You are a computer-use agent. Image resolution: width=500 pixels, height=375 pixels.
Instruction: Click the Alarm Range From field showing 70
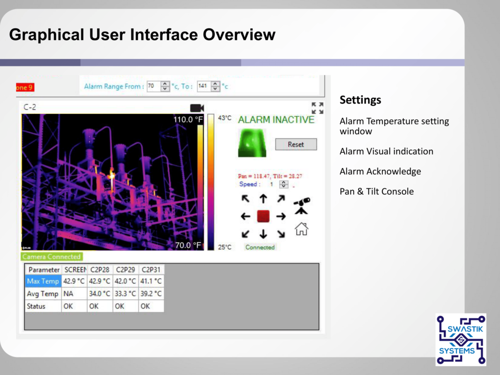(154, 86)
